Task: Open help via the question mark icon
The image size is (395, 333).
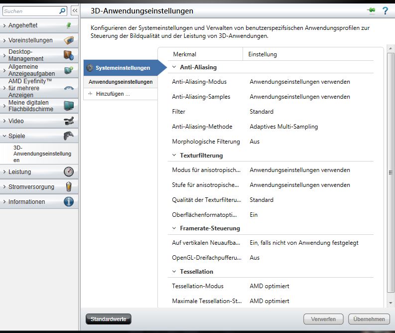Action: (x=385, y=10)
